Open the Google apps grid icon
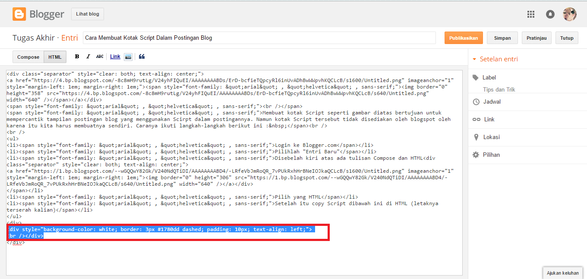This screenshot has width=587, height=279. pyautogui.click(x=531, y=14)
